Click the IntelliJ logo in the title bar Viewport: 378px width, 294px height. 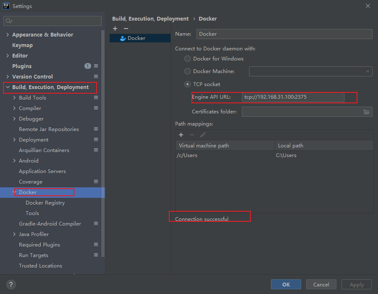tap(6, 6)
